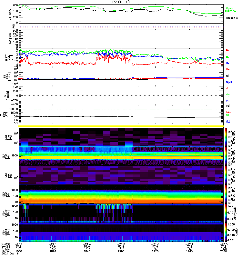Click the "<|mV/m|>" colorbar unit label
This screenshot has width=242, height=258.
pos(236,213)
